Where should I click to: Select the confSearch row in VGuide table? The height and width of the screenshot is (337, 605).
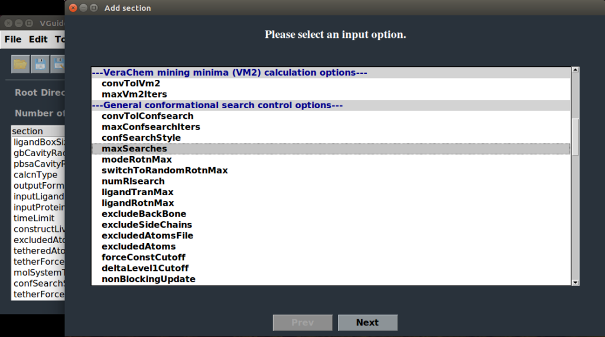[x=38, y=283]
